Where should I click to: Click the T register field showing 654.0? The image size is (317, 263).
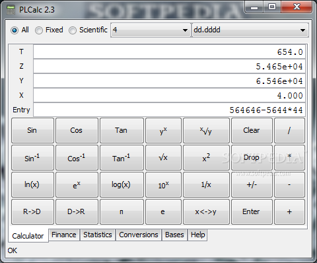(169, 52)
